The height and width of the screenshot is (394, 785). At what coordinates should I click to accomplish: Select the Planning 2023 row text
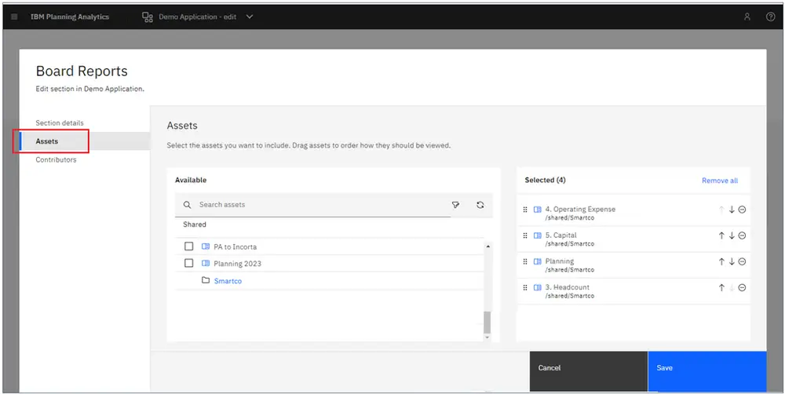[237, 264]
